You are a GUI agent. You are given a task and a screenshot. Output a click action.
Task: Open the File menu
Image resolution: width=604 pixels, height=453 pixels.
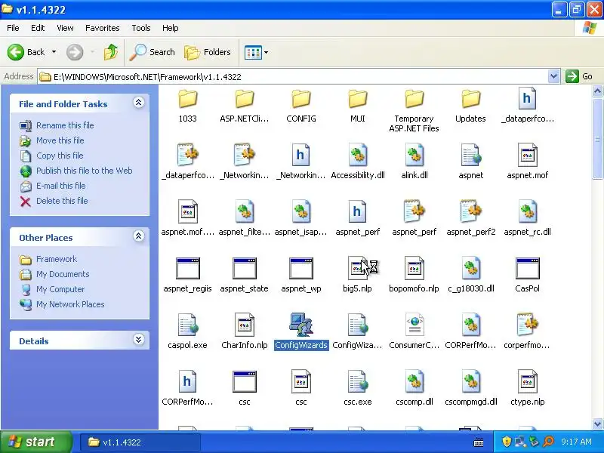(x=13, y=28)
